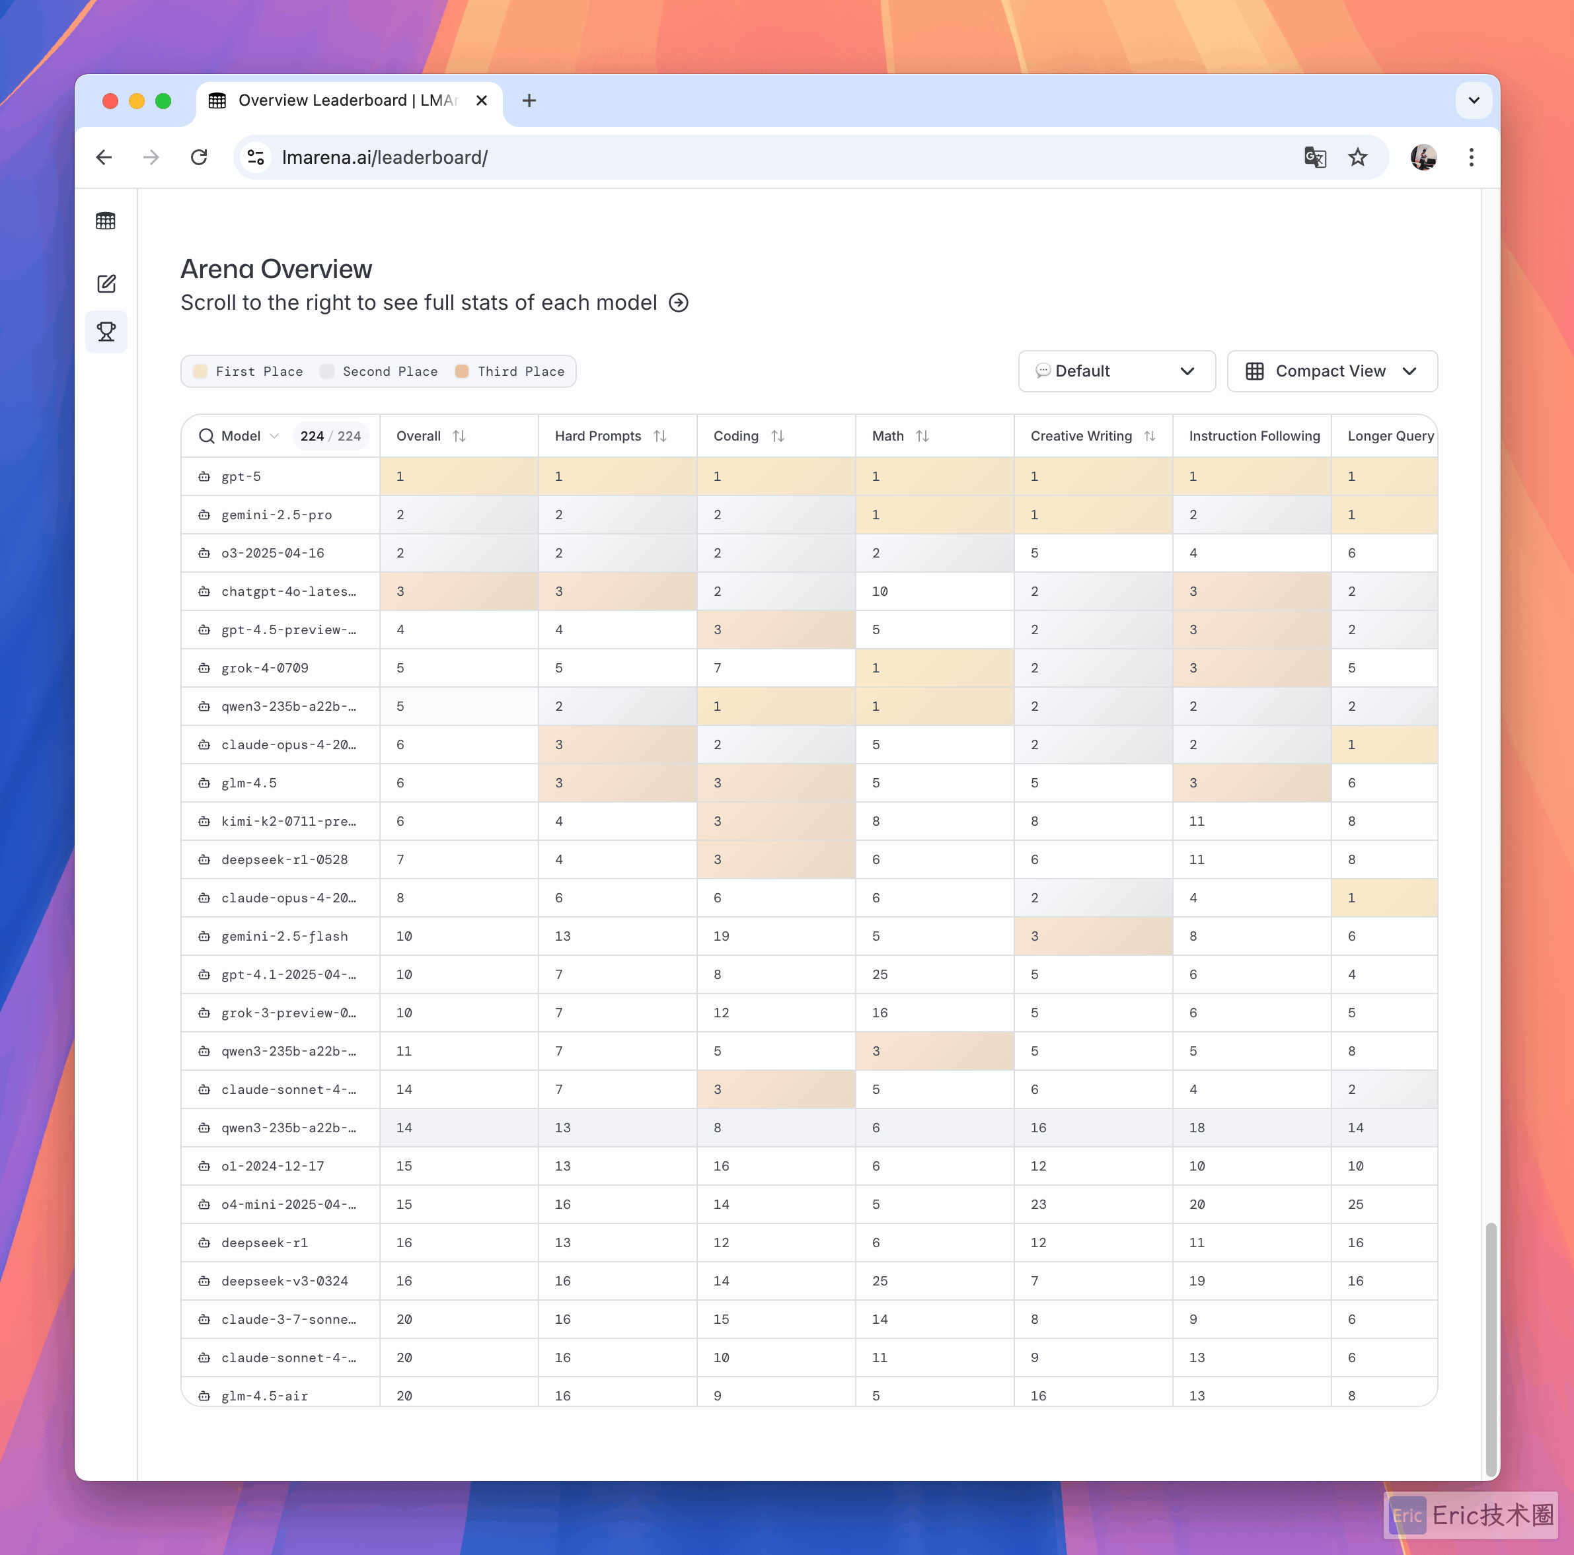The image size is (1574, 1555).
Task: Open a new tab with the plus button
Action: (x=529, y=100)
